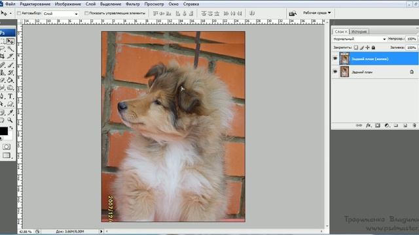Image resolution: width=419 pixels, height=235 pixels.
Task: Open the Выделение menu
Action: point(111,4)
